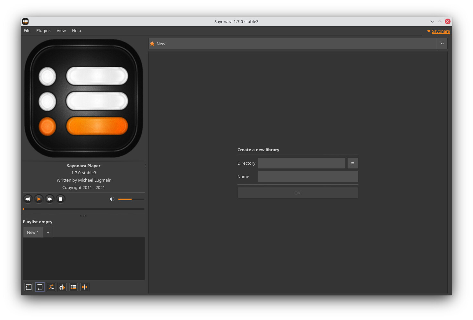Click 'Copyright 2011 - 2021' text
This screenshot has width=473, height=320.
coord(83,187)
